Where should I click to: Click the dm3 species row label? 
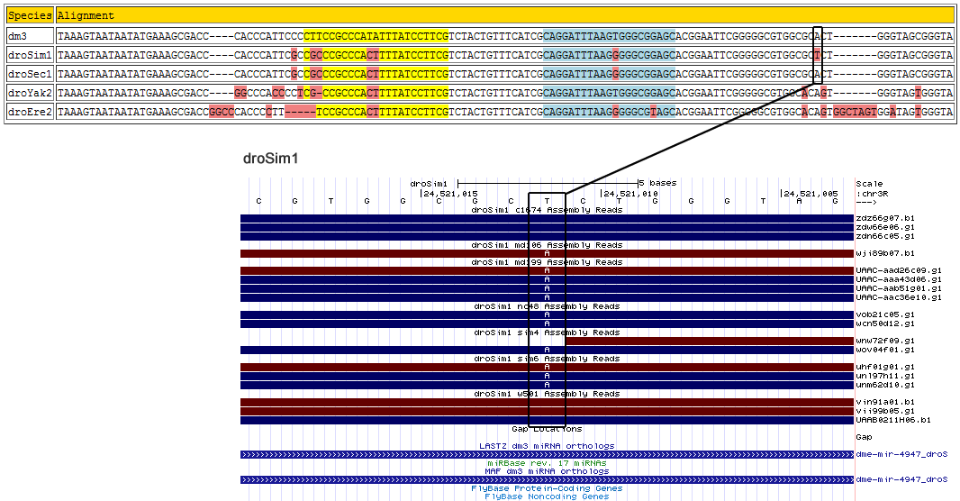(x=17, y=36)
